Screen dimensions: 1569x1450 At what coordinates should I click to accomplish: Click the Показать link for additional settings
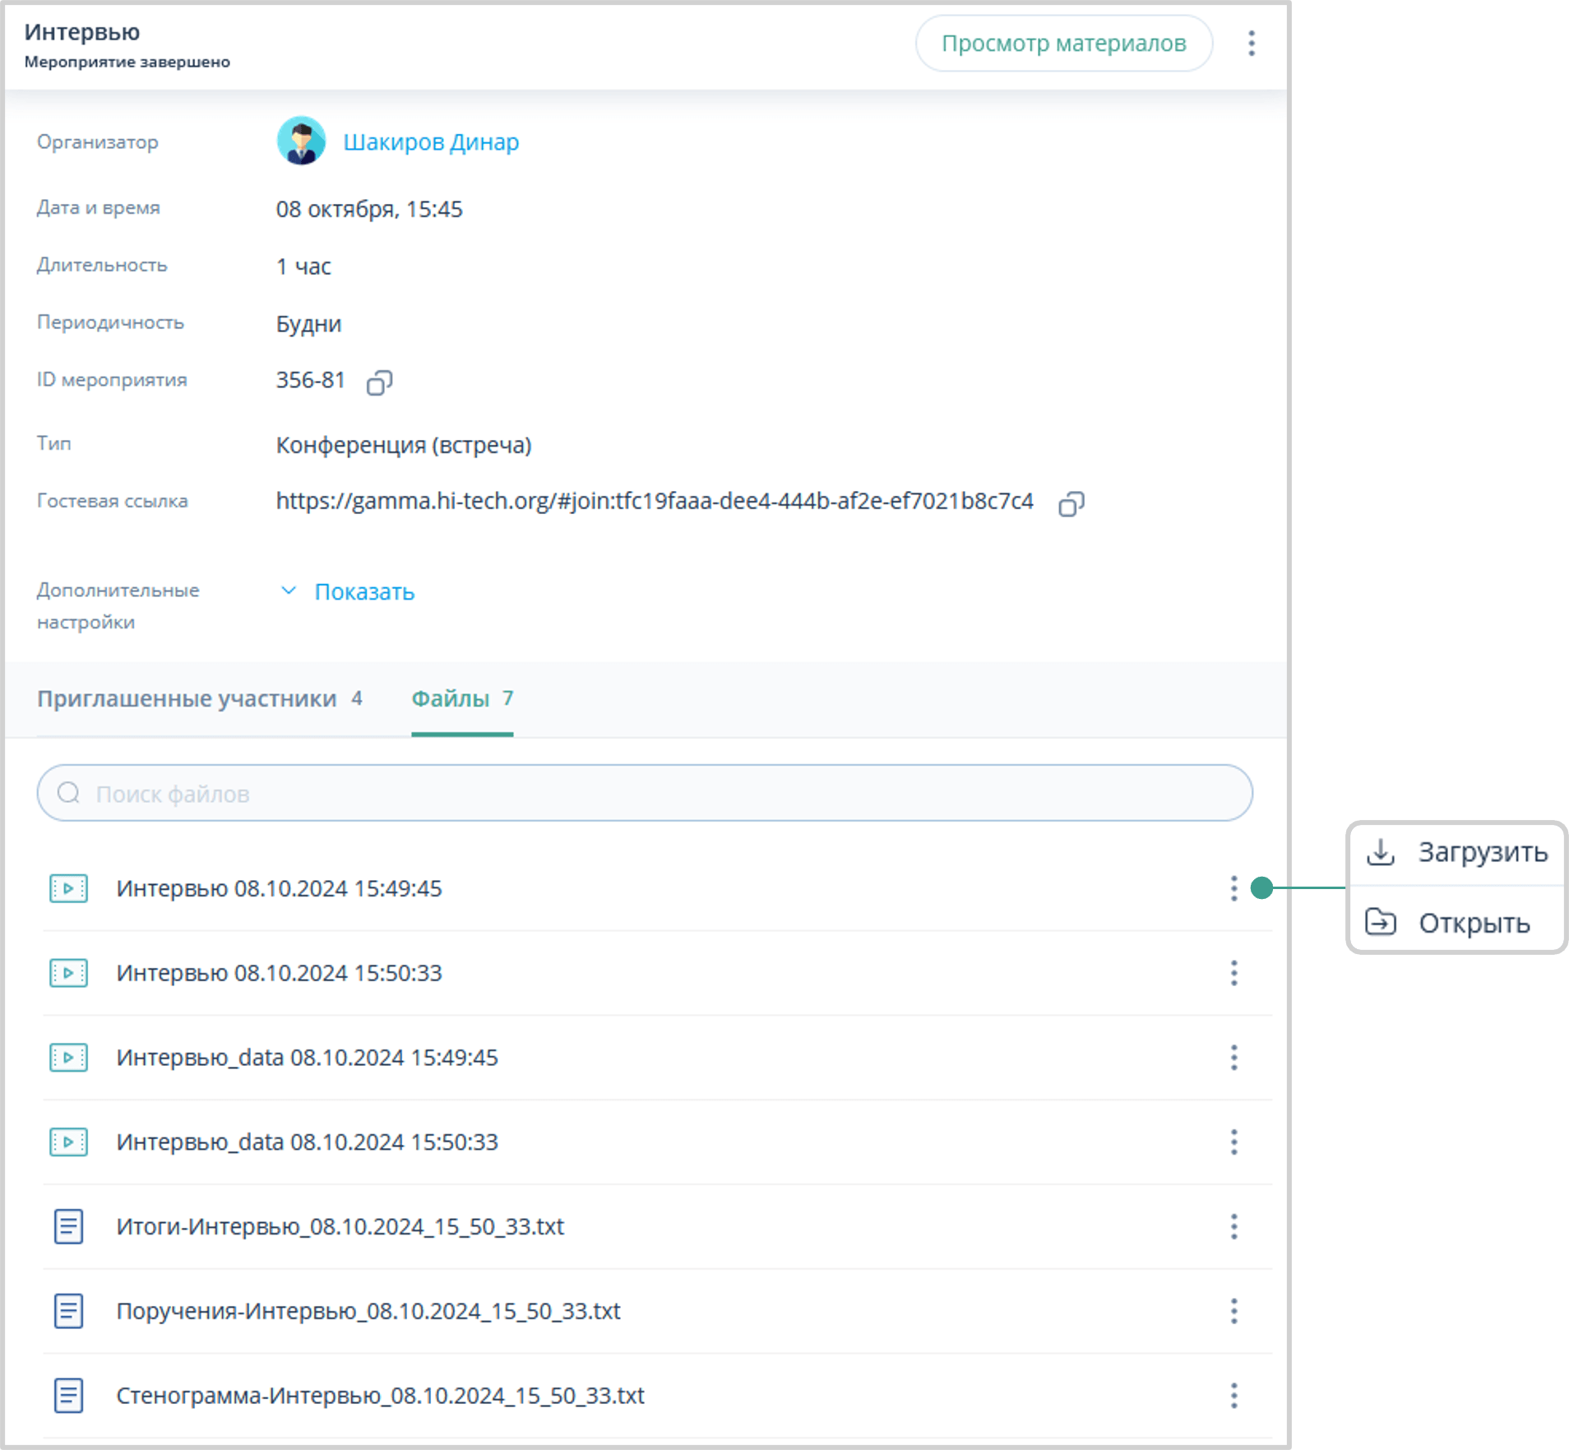[x=364, y=592]
